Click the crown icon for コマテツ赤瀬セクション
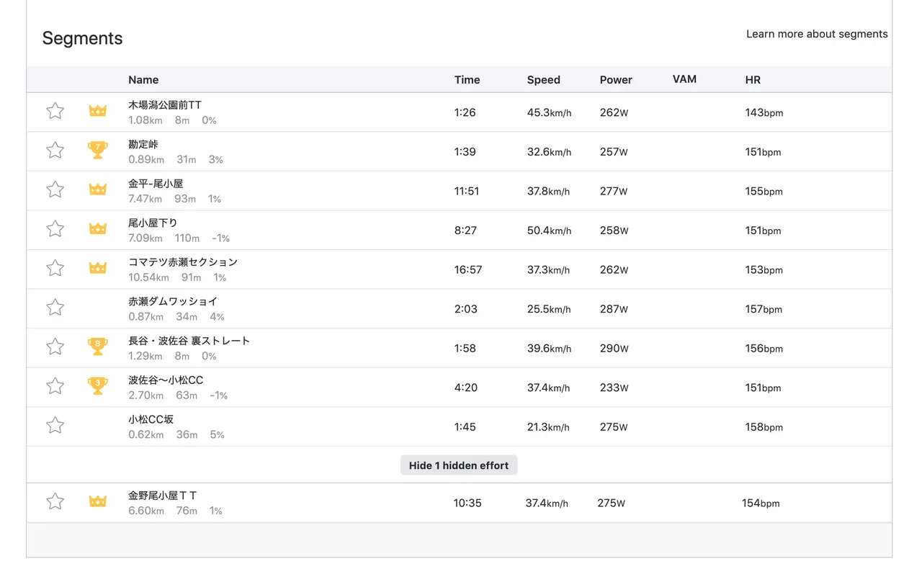Image resolution: width=922 pixels, height=577 pixels. click(x=97, y=268)
